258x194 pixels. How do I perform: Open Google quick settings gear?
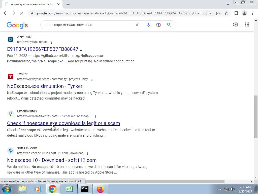236,25
